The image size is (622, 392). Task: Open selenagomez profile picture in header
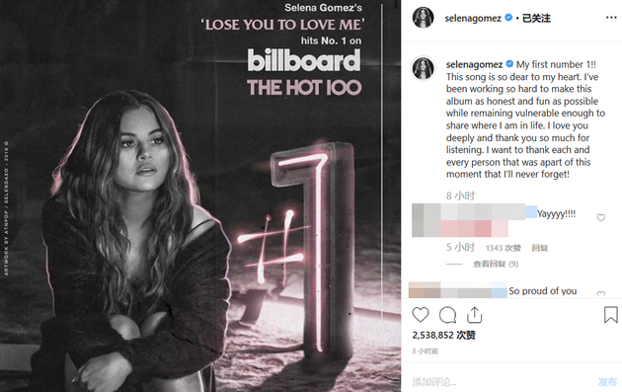coord(424,18)
